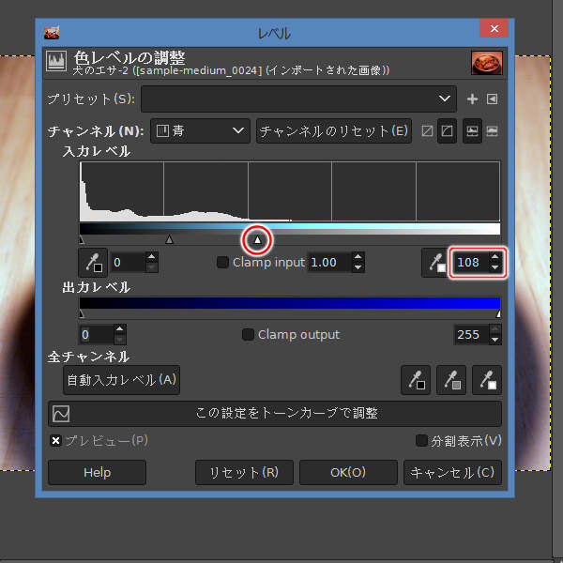Open the チャンネル channel dropdown showing 青
Image resolution: width=563 pixels, height=563 pixels.
[200, 130]
